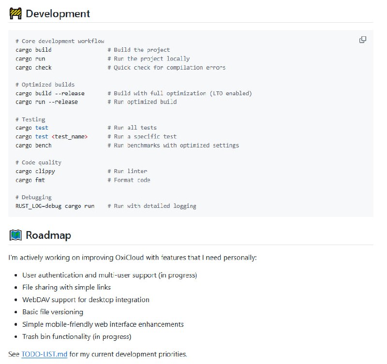Click the 'cargo clippy' command

pyautogui.click(x=35, y=171)
